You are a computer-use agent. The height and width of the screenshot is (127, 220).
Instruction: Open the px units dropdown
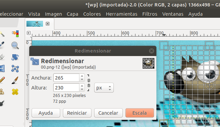[104, 88]
